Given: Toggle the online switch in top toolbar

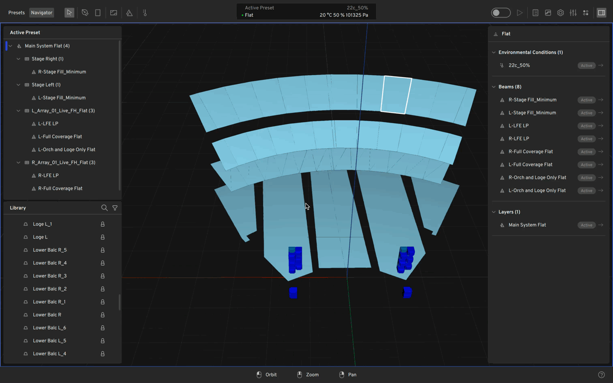Looking at the screenshot, I should tap(501, 13).
